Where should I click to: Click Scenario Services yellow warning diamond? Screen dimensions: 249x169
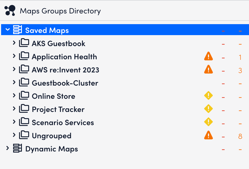(x=208, y=122)
